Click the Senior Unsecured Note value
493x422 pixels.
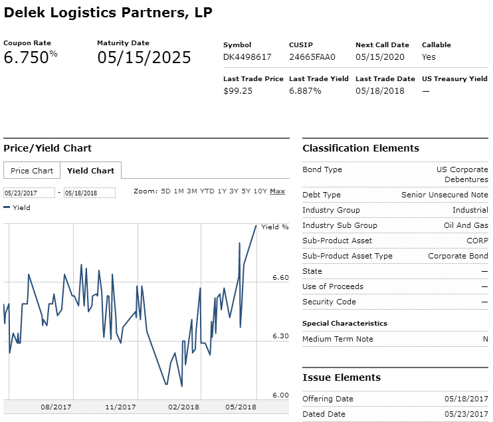[444, 195]
